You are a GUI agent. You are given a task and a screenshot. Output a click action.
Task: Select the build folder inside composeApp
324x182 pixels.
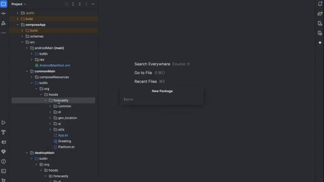click(x=34, y=30)
